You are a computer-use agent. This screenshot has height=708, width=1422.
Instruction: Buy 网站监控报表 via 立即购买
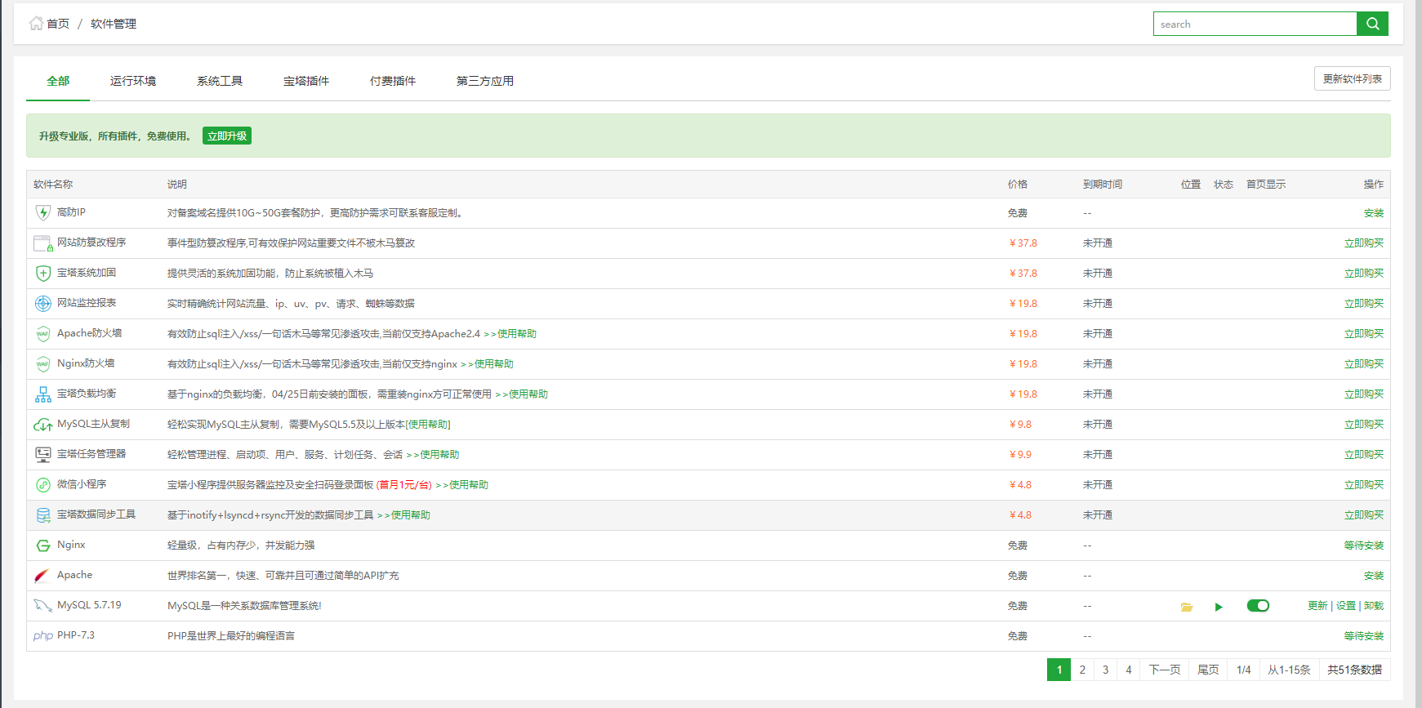point(1364,304)
